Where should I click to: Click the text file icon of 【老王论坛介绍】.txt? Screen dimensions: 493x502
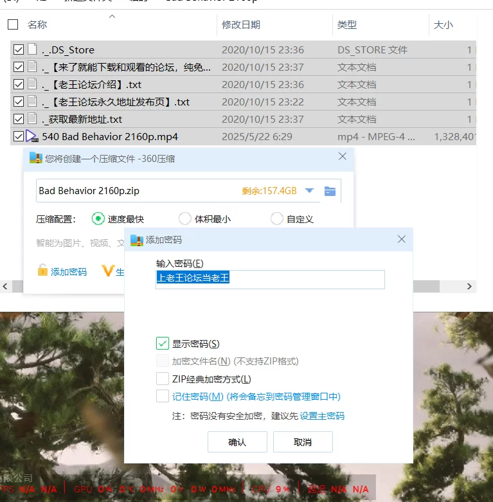(32, 84)
